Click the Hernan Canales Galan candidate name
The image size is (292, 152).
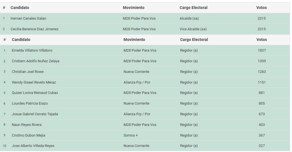click(28, 19)
